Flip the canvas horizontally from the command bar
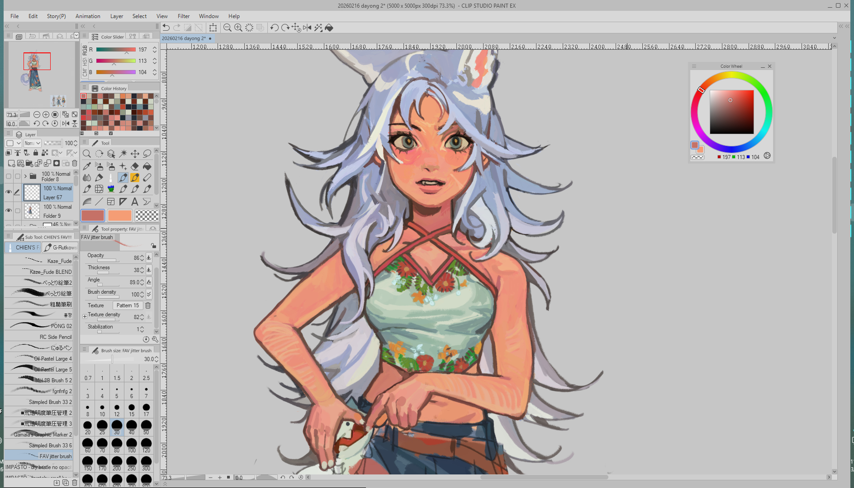 coord(307,28)
